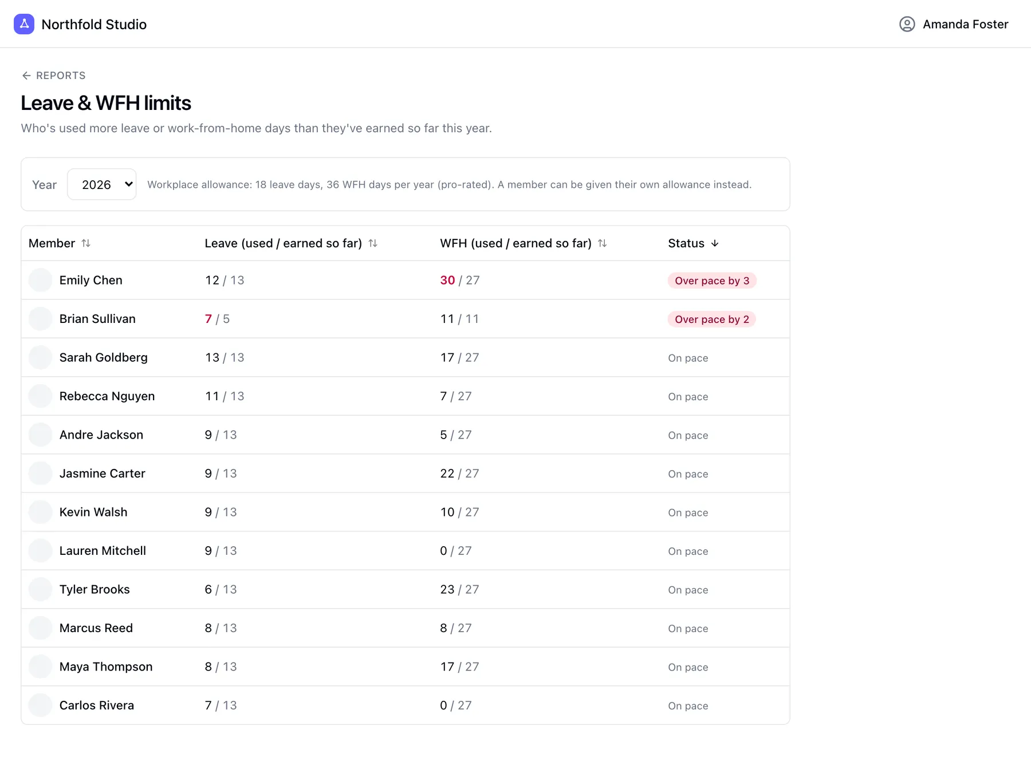Click the 'Over pace by 3' badge

pyautogui.click(x=712, y=281)
